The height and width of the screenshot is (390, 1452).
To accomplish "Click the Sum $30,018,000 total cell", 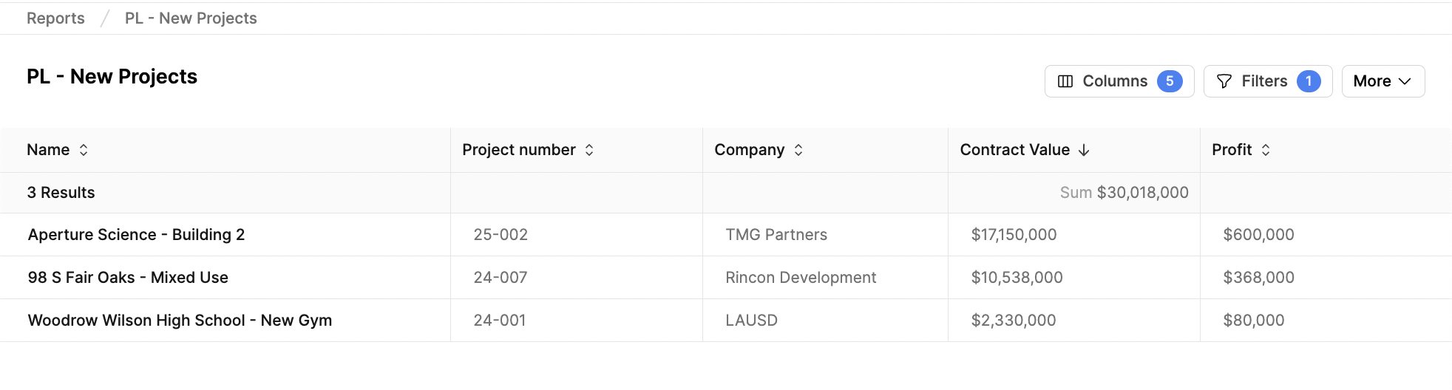I will pos(1074,193).
